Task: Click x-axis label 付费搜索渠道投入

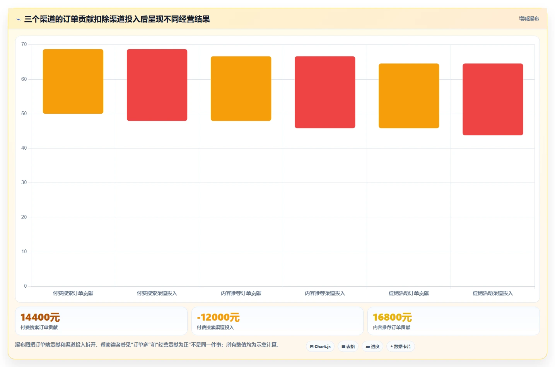Action: (157, 293)
